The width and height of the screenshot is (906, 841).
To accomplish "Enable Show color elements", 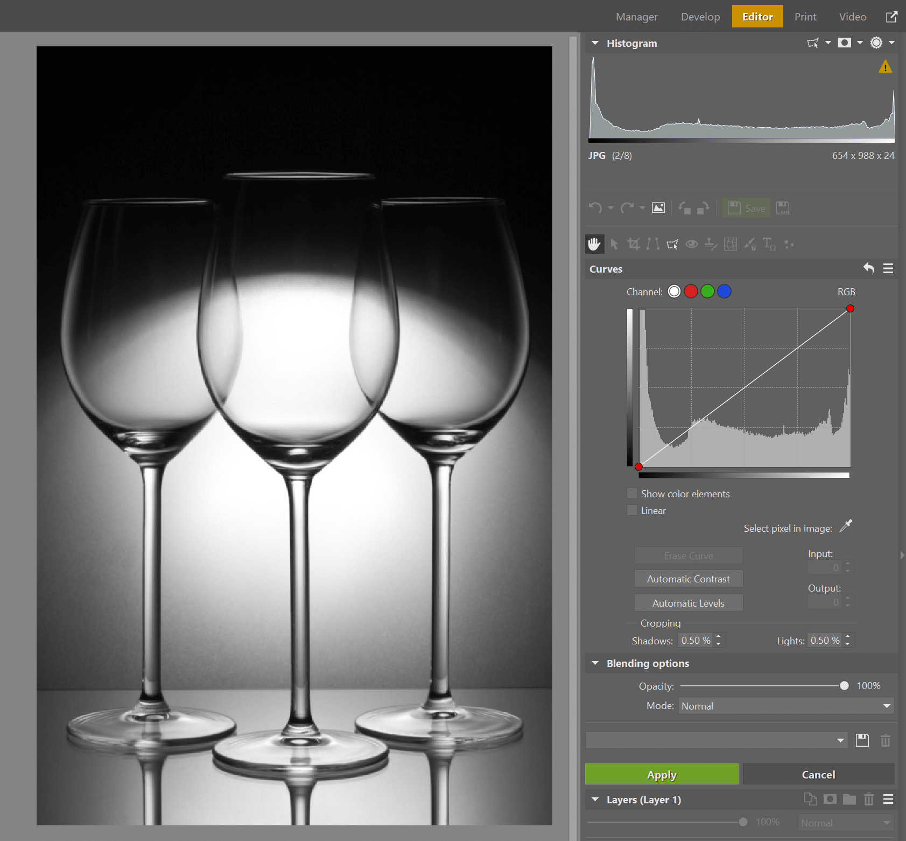I will (632, 493).
